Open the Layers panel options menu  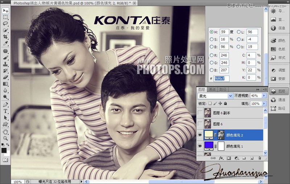point(265,89)
